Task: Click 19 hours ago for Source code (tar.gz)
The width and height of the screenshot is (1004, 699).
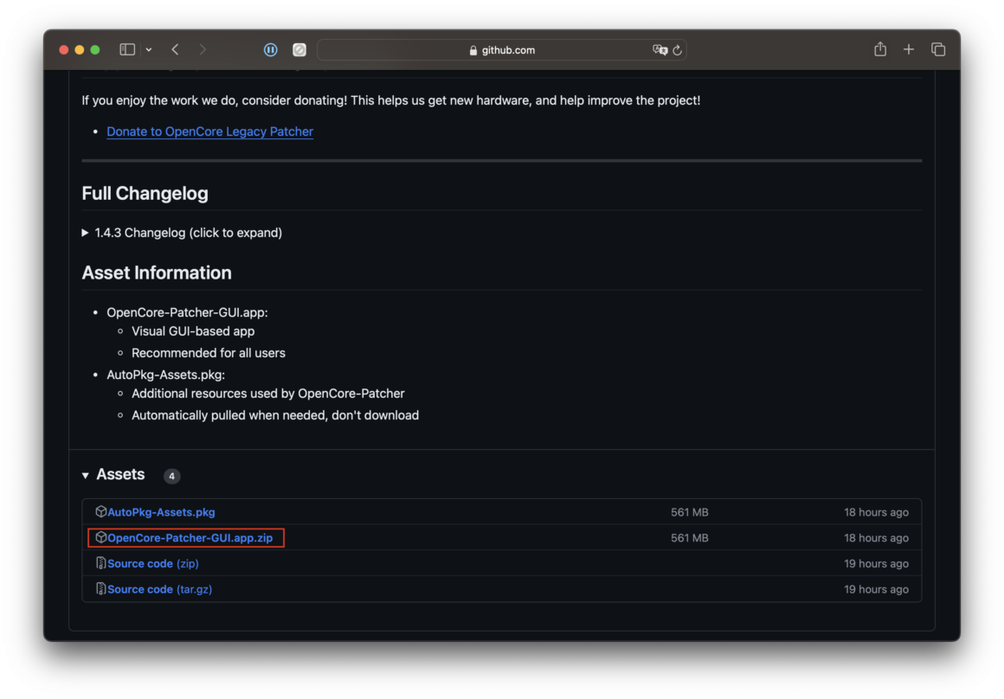Action: 875,589
